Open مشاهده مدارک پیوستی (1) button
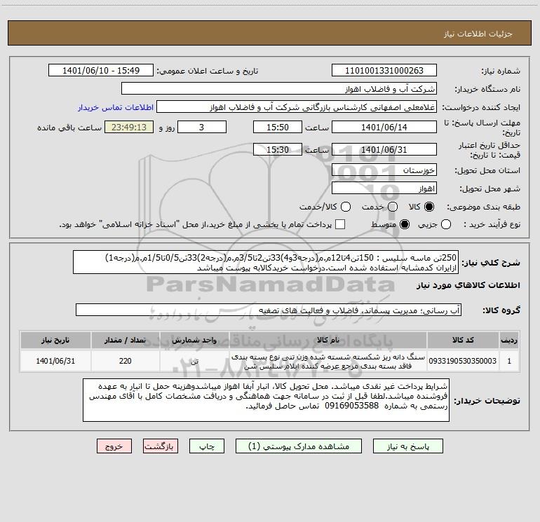The image size is (540, 522). [299, 446]
